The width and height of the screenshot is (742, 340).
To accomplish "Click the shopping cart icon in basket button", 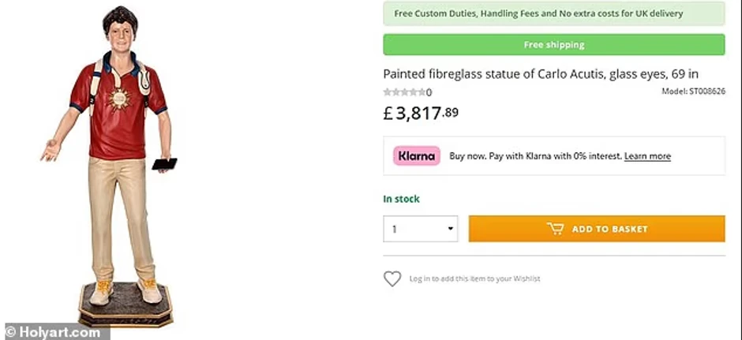I will point(555,229).
